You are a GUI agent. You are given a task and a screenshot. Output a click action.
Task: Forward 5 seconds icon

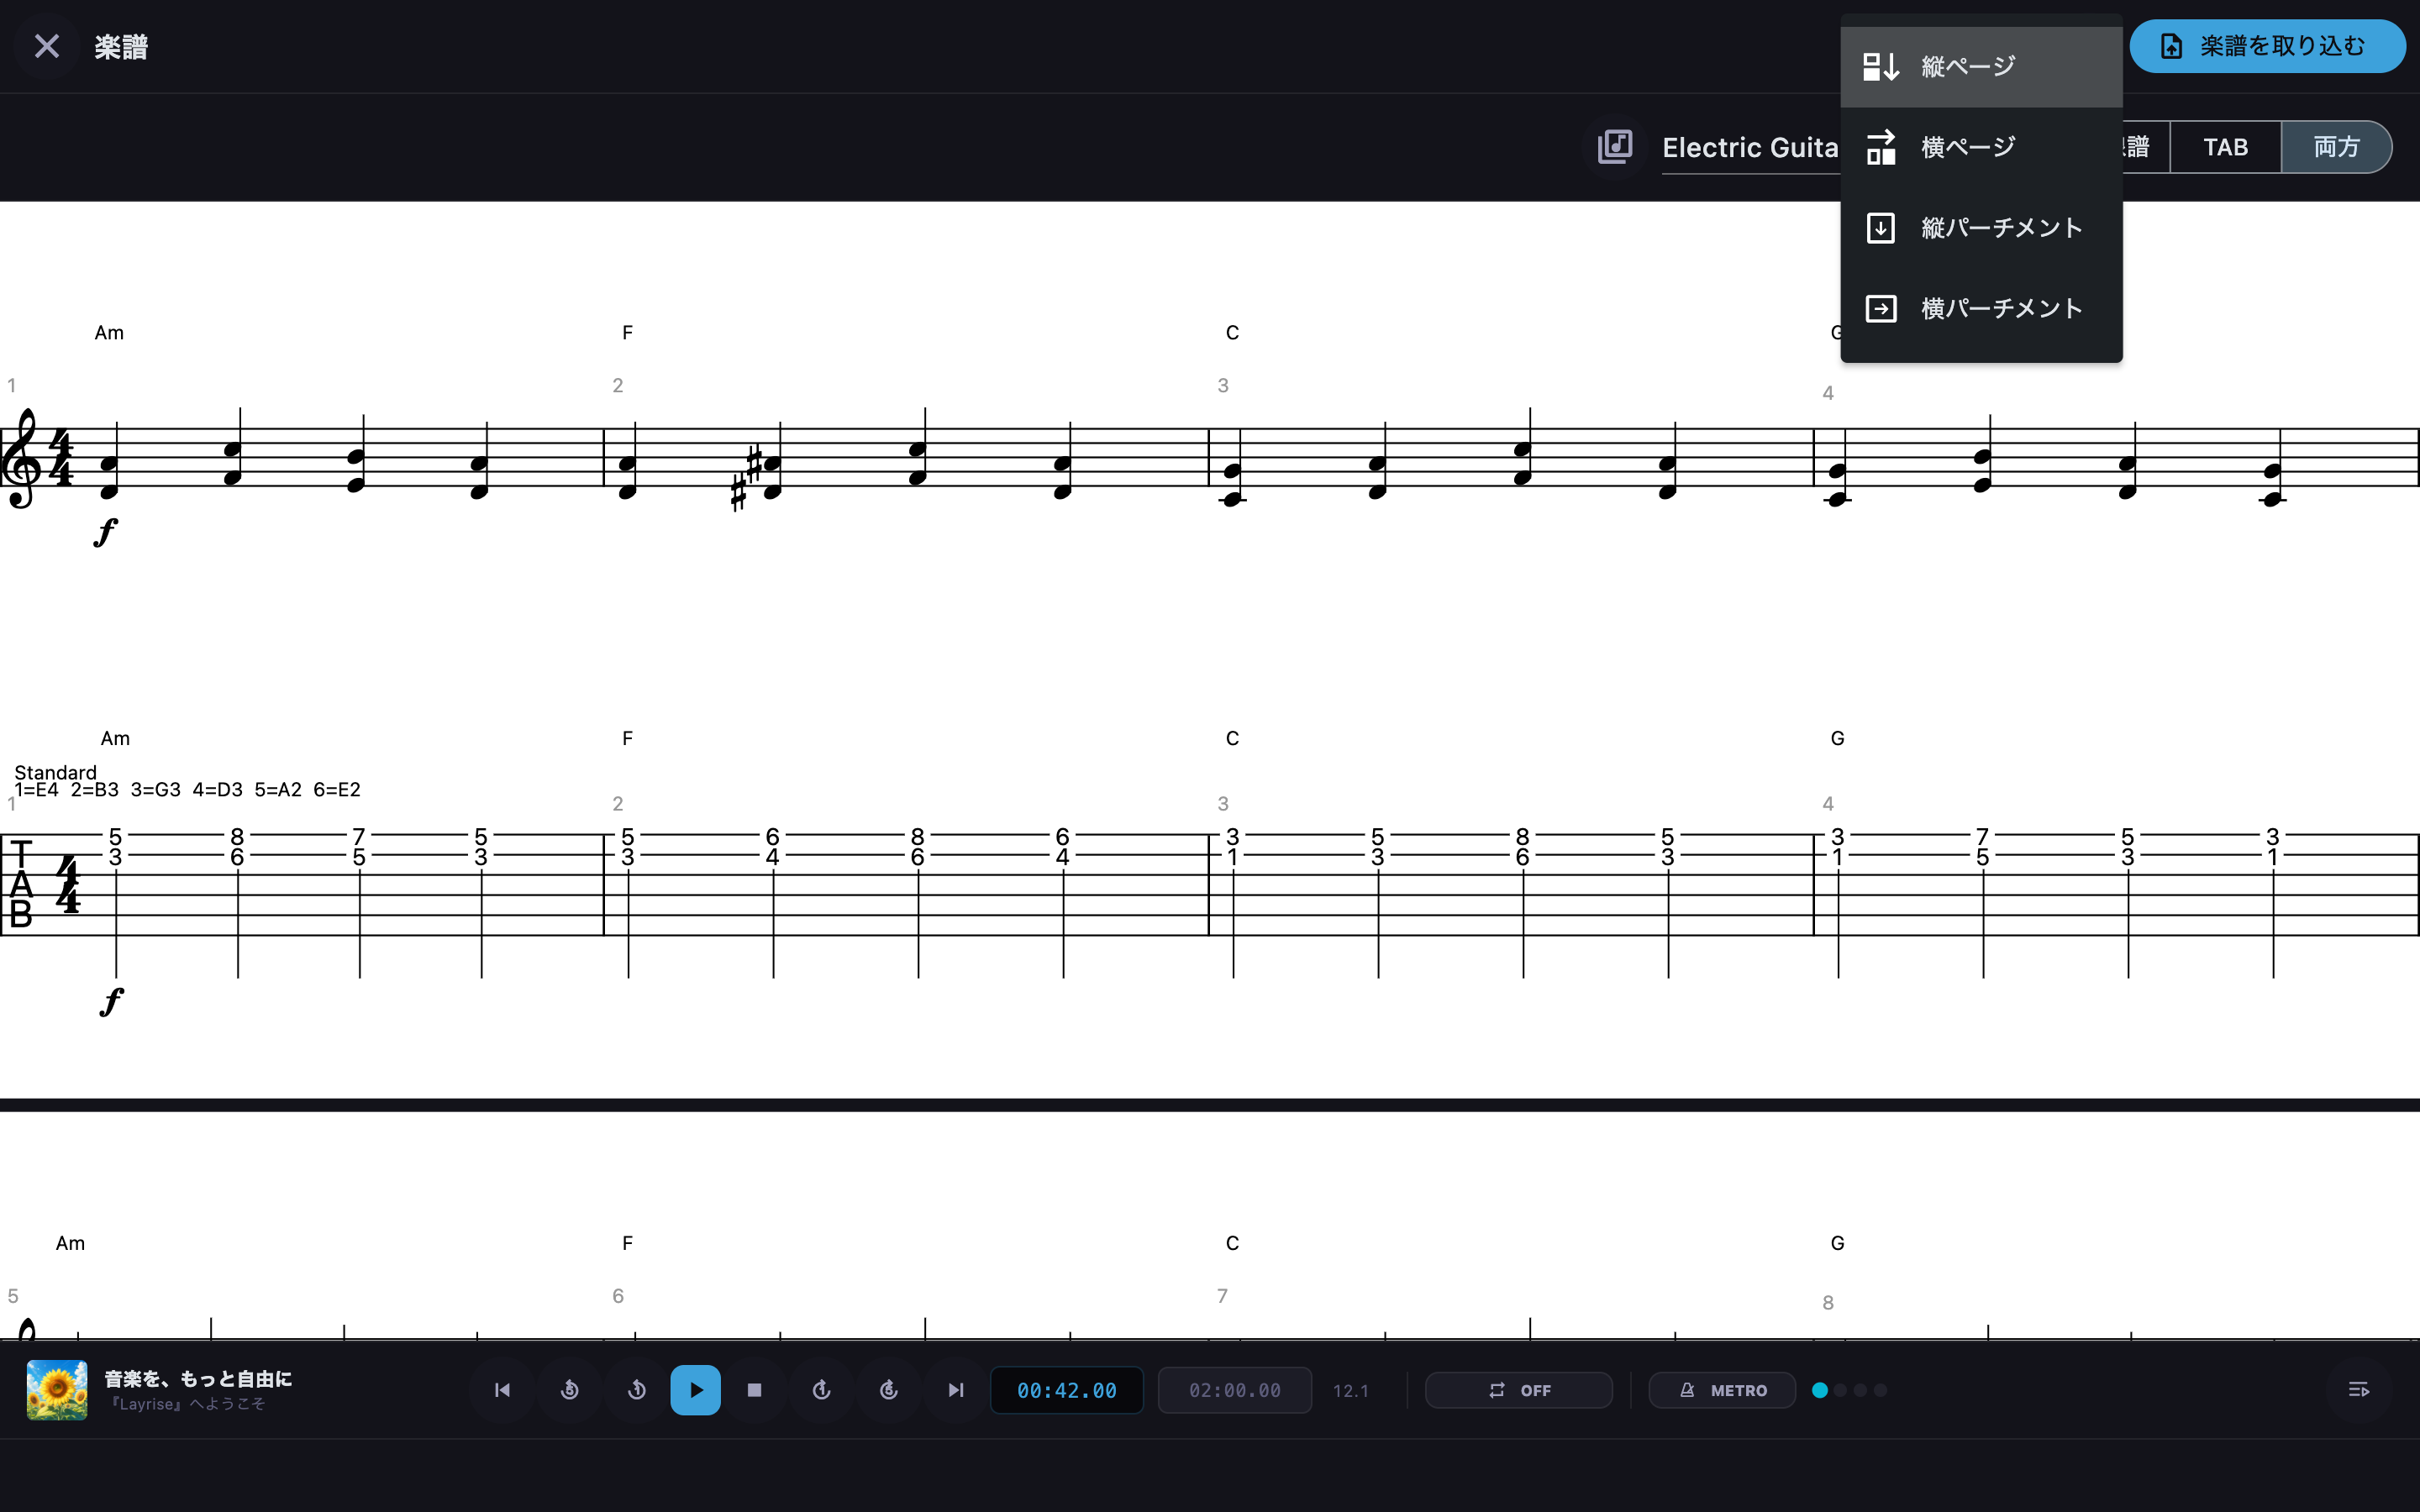(x=889, y=1390)
